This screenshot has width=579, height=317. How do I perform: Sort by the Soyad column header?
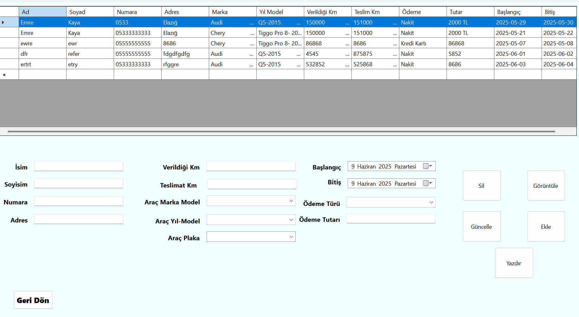[90, 12]
